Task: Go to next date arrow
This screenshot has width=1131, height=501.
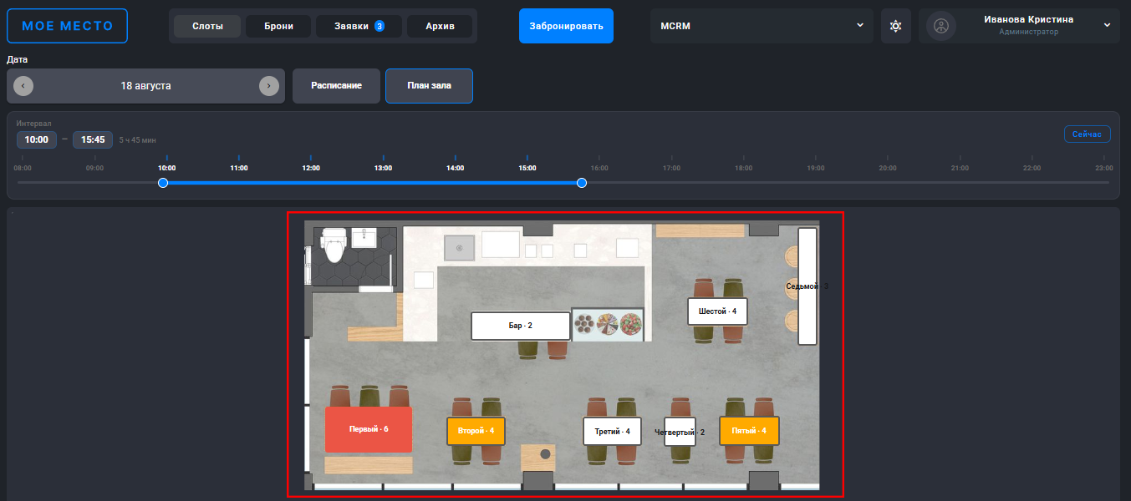Action: tap(268, 86)
